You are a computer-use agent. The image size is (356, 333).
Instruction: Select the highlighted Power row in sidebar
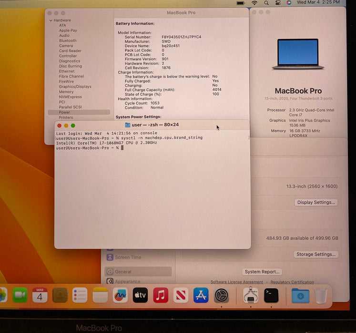[x=79, y=112]
